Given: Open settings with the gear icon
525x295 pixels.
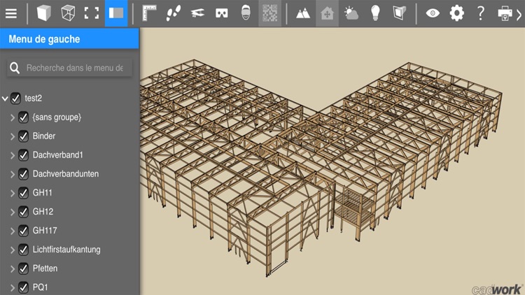Looking at the screenshot, I should (456, 13).
